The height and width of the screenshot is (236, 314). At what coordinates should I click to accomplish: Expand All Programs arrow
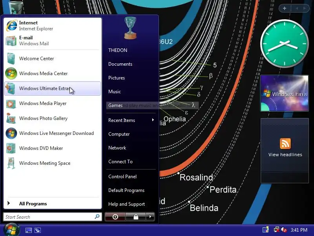[x=8, y=203]
